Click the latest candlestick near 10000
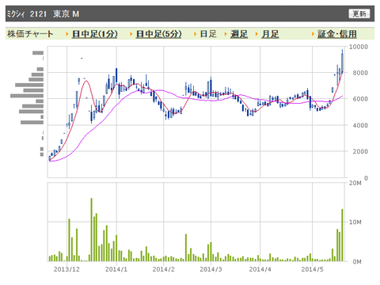The image size is (380, 285). click(x=342, y=62)
